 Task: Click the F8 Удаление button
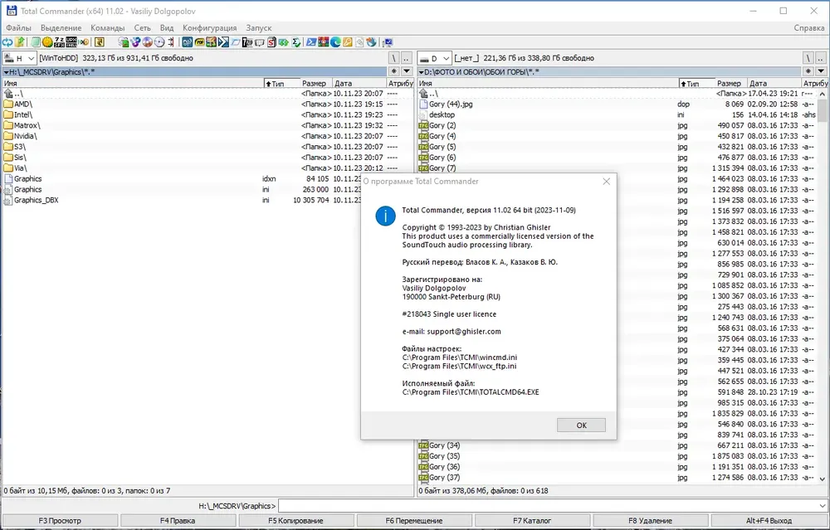pos(650,521)
